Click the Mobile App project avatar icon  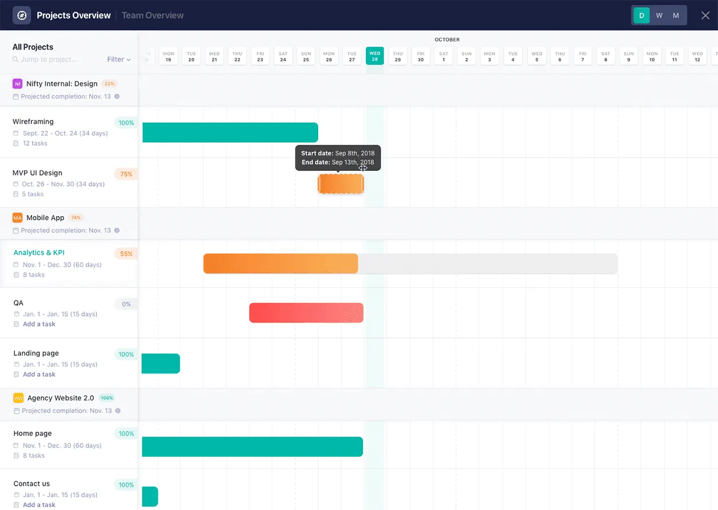[17, 217]
